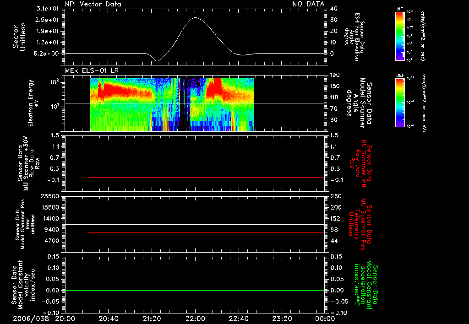Click the 'MEx ELS-01 LR' panel title
The width and height of the screenshot is (469, 324).
(x=92, y=70)
